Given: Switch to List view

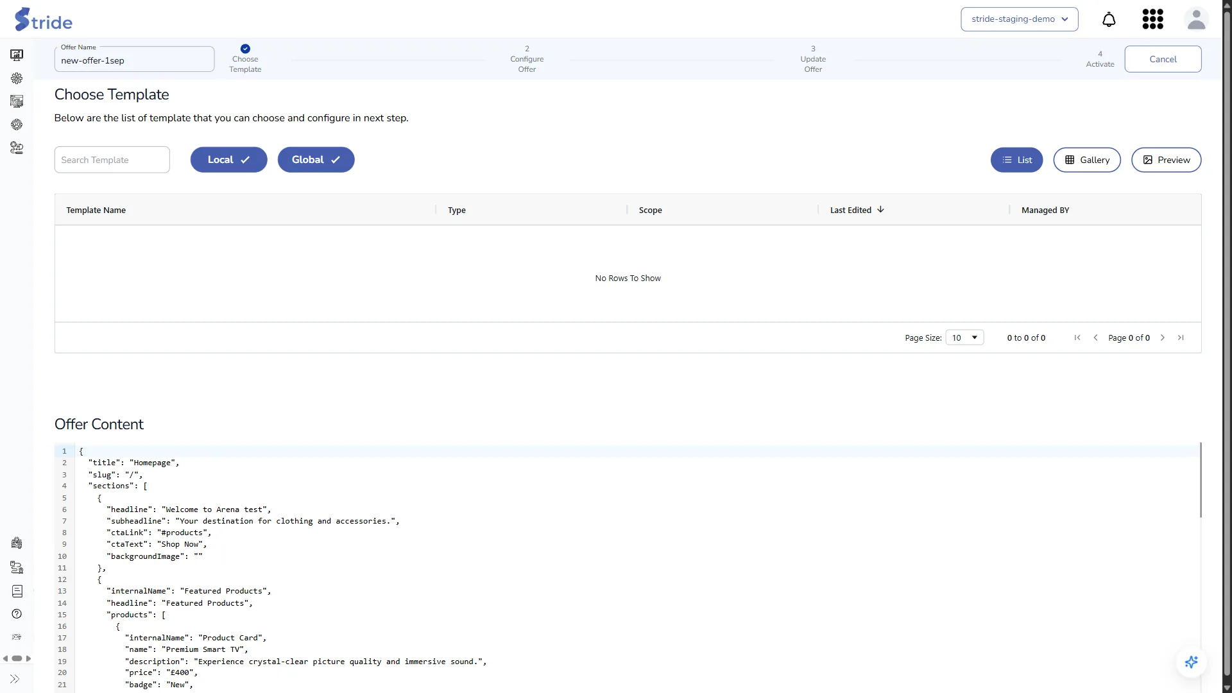Looking at the screenshot, I should (x=1016, y=160).
